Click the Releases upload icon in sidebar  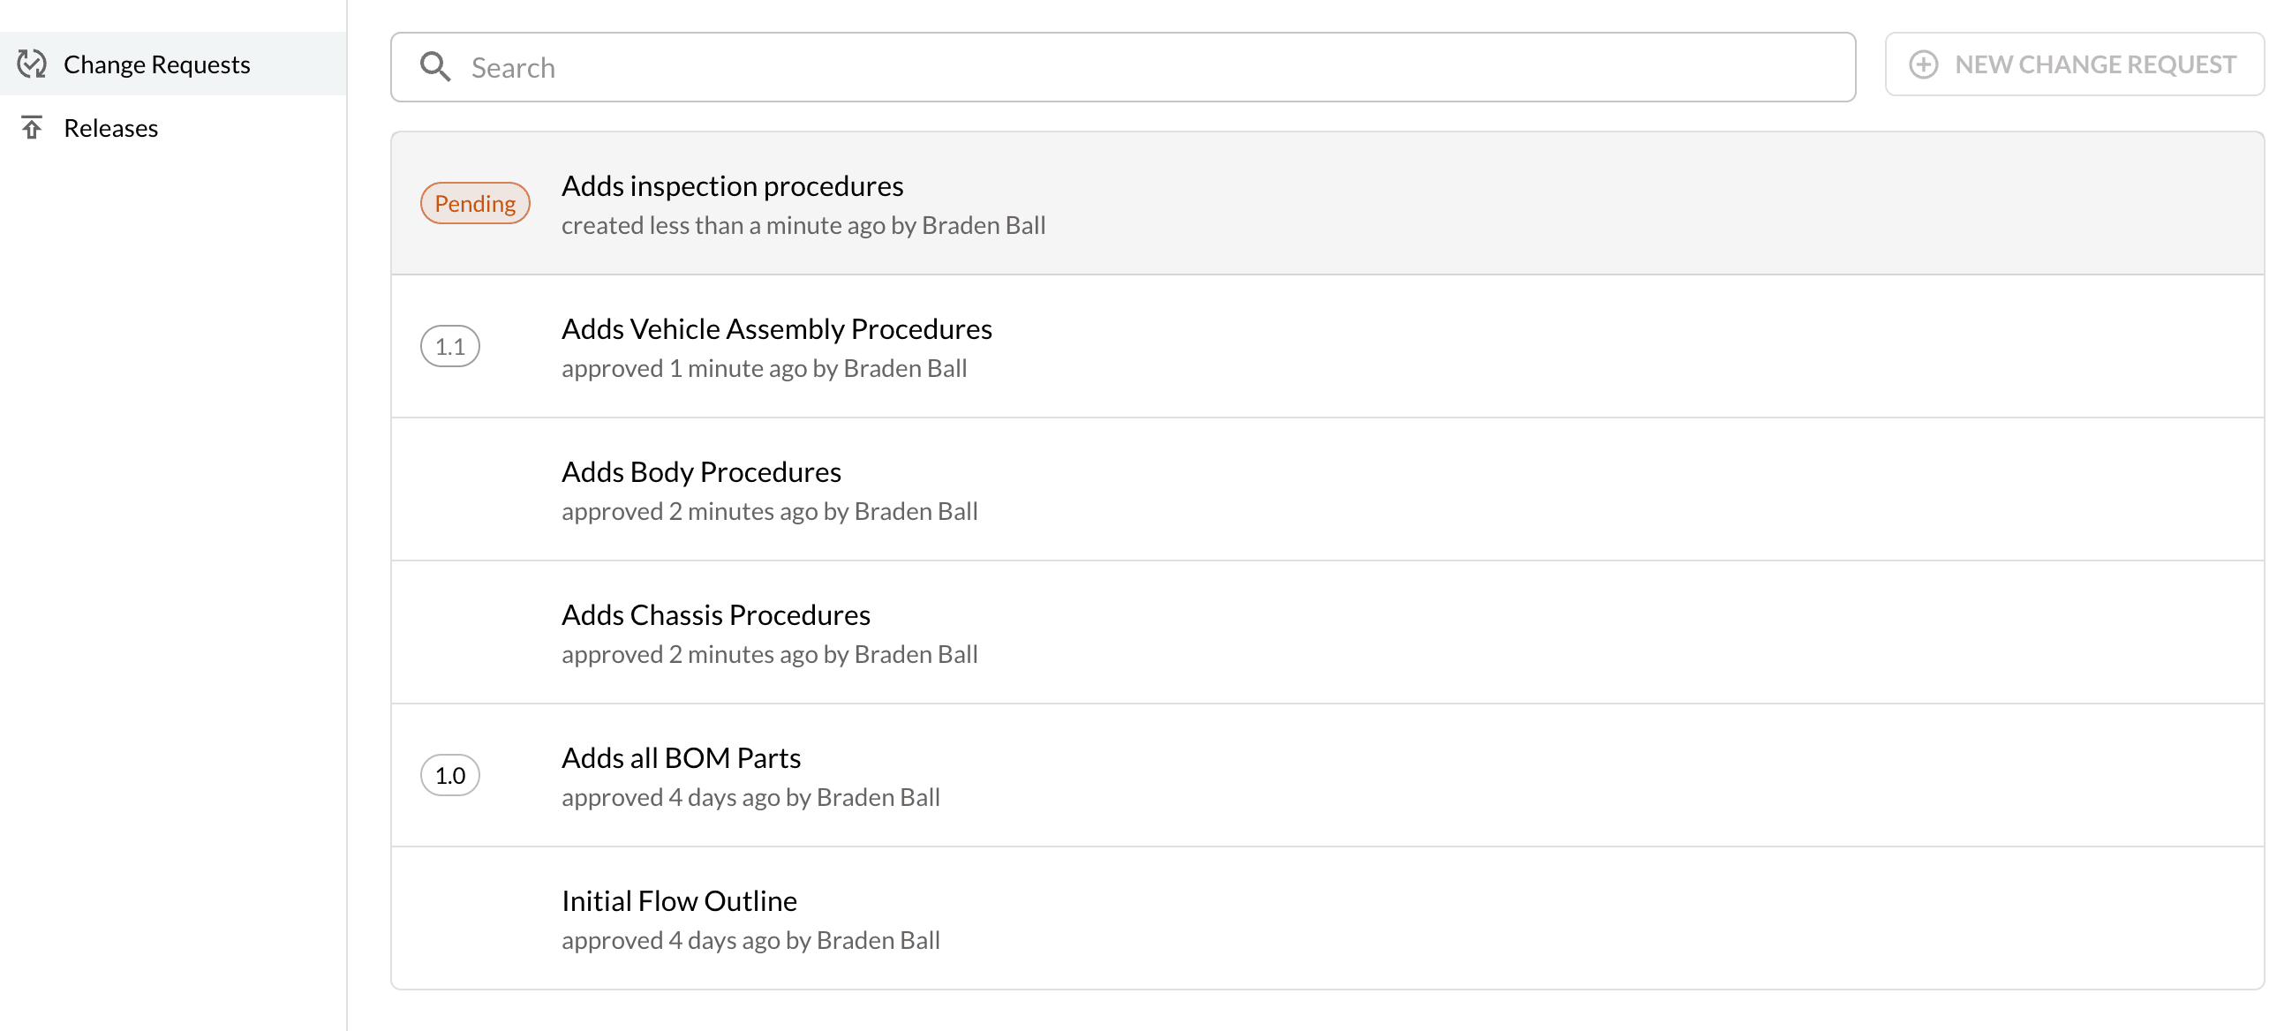(33, 127)
